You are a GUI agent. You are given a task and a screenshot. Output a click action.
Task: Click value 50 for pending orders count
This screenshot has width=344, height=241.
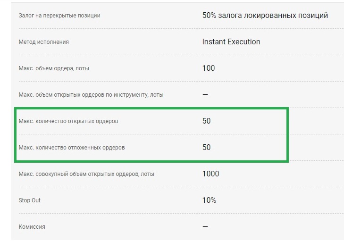pyautogui.click(x=206, y=147)
